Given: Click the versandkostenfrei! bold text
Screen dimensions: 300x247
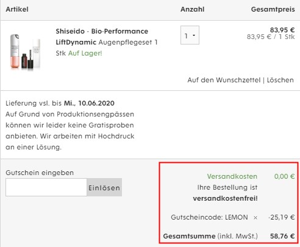Looking at the screenshot, I should [x=225, y=198].
